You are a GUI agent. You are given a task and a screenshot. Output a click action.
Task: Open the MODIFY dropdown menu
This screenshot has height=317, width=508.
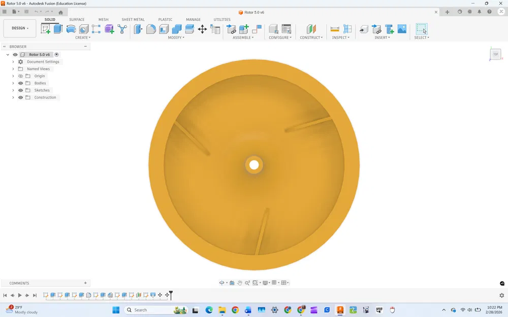pos(176,38)
